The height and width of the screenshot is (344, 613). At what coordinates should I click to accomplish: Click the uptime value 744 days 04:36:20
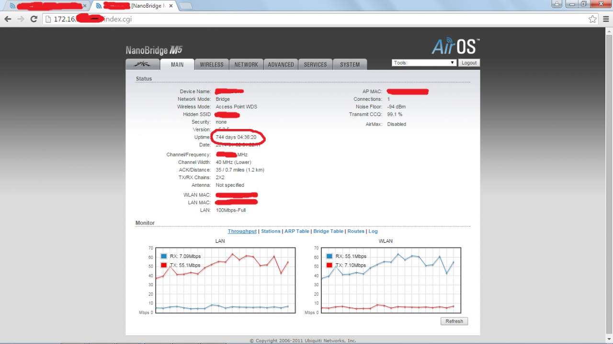coord(236,138)
